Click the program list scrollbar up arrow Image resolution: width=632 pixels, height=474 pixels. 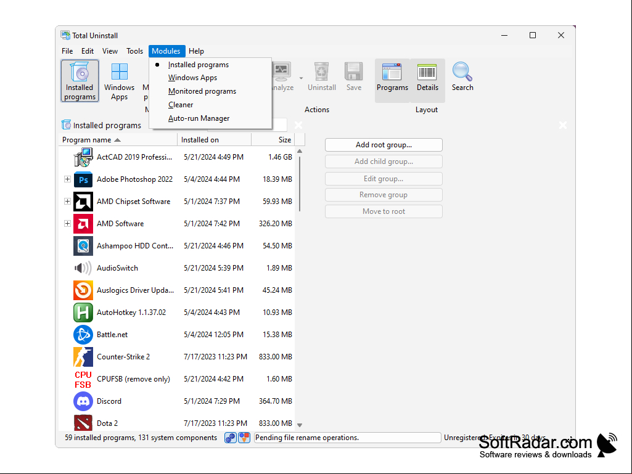pos(300,151)
